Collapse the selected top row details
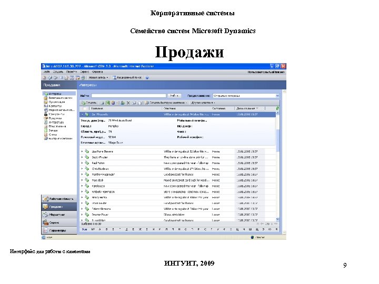Screen dimensions: 379x284 coord(82,115)
